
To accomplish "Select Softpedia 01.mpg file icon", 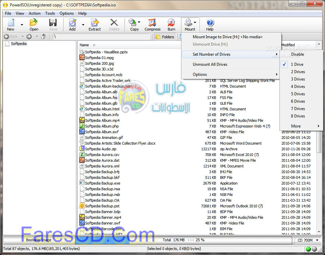I will click(82, 58).
